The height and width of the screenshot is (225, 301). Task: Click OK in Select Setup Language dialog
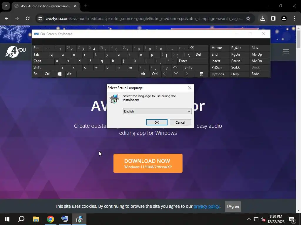pyautogui.click(x=157, y=122)
